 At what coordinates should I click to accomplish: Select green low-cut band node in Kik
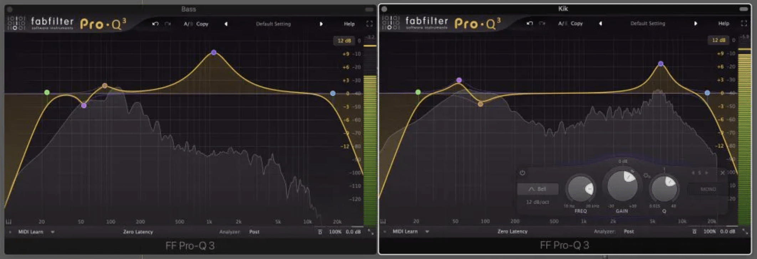418,92
